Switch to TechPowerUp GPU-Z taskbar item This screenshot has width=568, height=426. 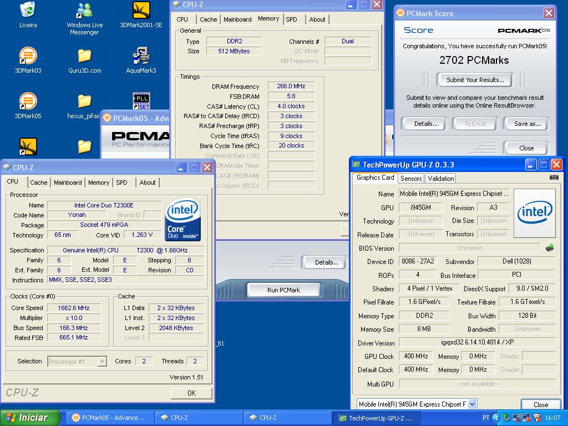point(377,418)
